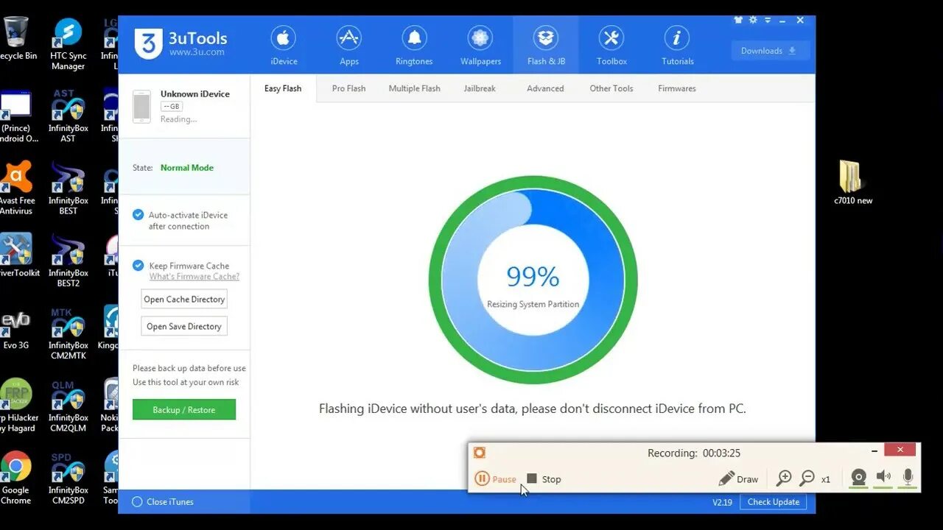This screenshot has height=530, width=943.
Task: Open the Evo 3G desktop shortcut
Action: point(15,329)
